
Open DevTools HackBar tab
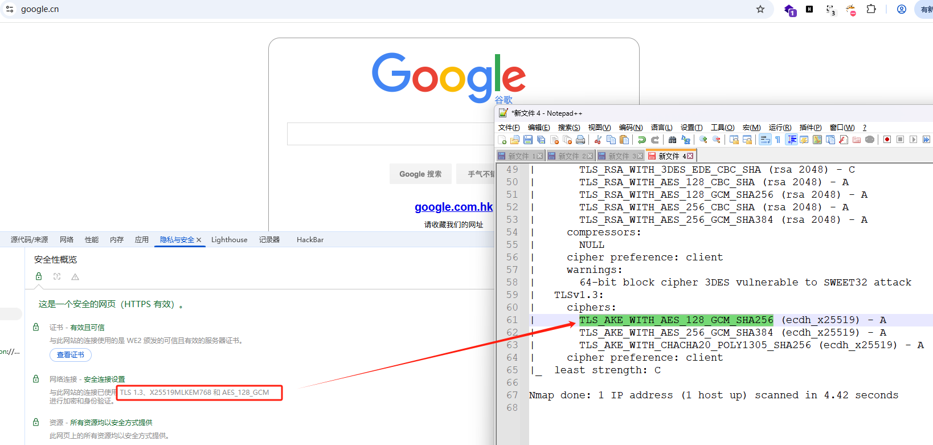[310, 240]
